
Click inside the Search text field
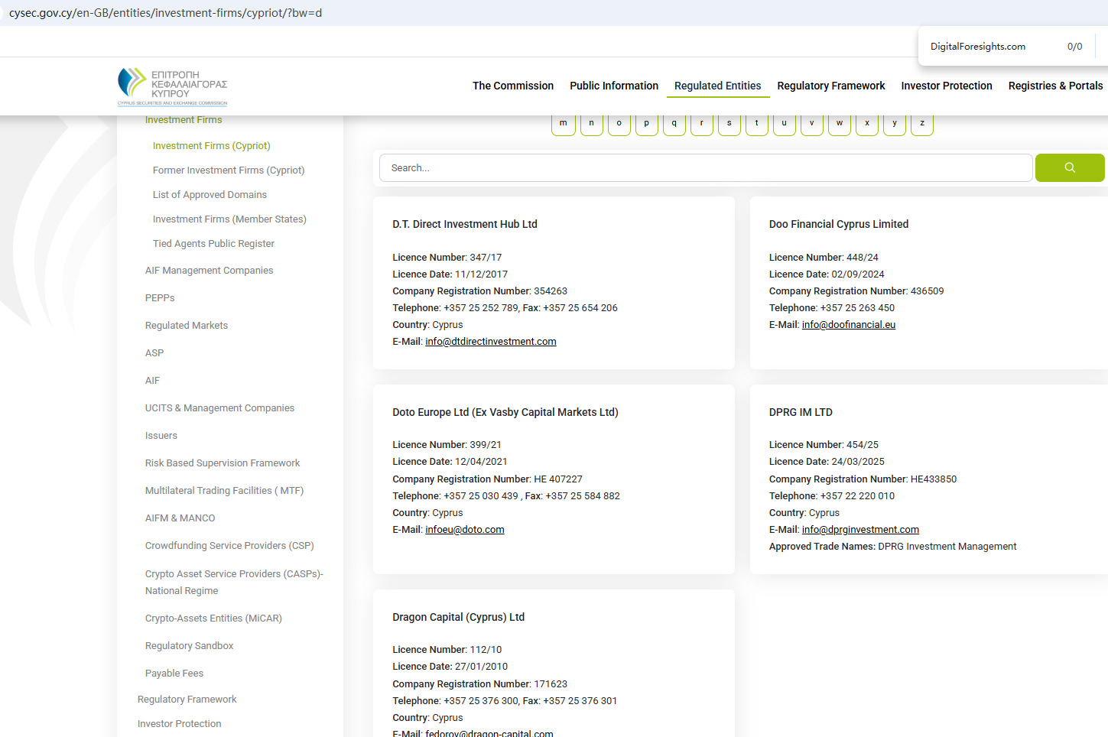pyautogui.click(x=705, y=168)
